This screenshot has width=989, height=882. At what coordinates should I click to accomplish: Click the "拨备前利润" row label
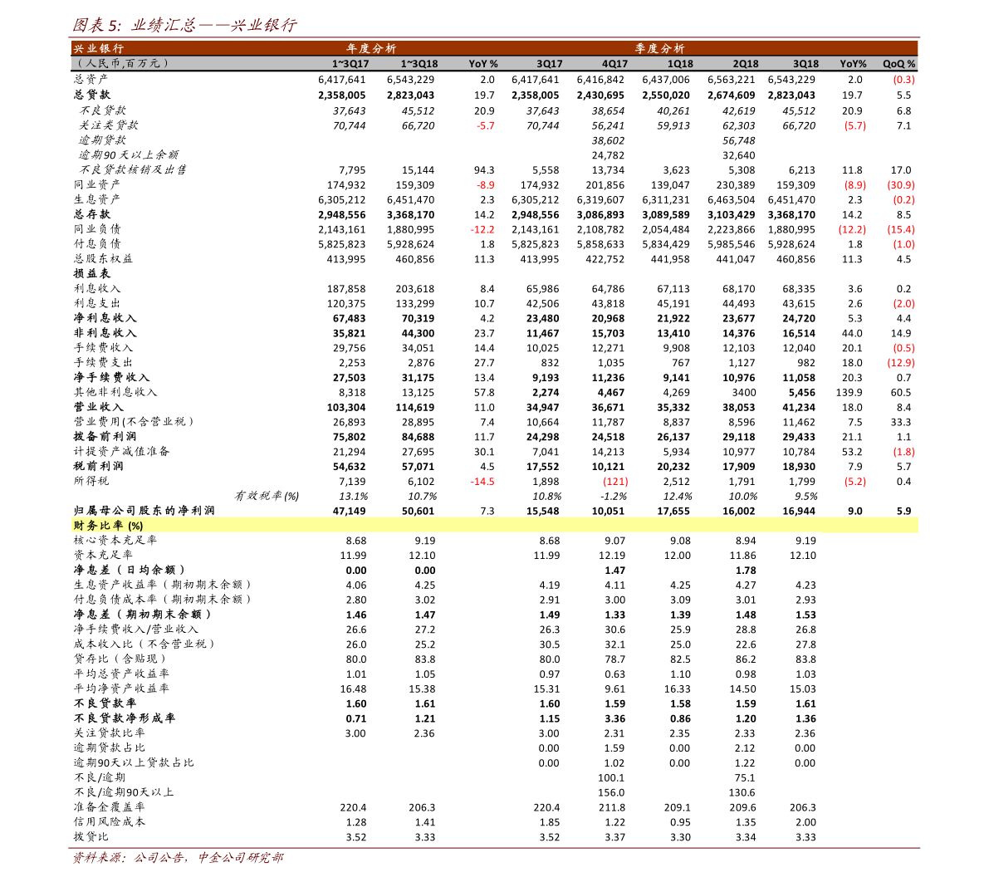tap(105, 436)
